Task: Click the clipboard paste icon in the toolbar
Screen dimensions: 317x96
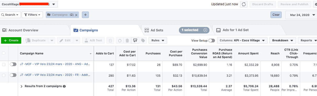Action: click(110, 41)
